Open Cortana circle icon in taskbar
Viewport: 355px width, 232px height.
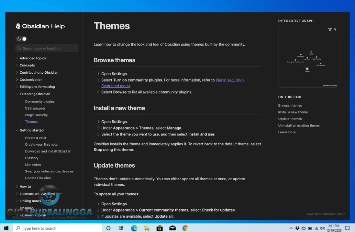click(109, 228)
